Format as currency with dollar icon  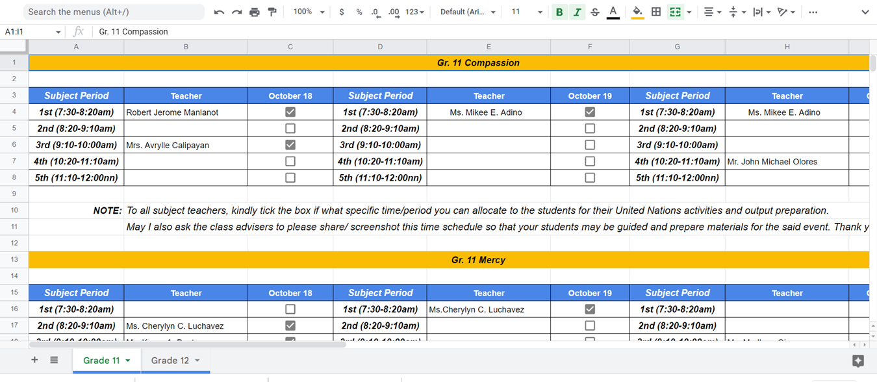coord(342,12)
